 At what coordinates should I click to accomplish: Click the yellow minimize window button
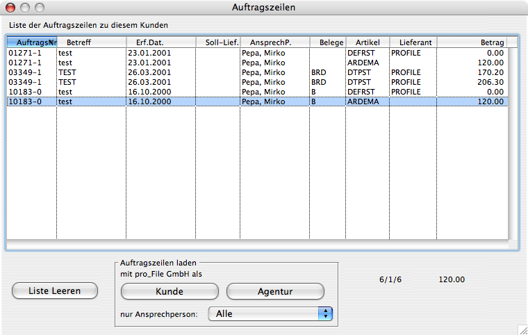(x=24, y=8)
